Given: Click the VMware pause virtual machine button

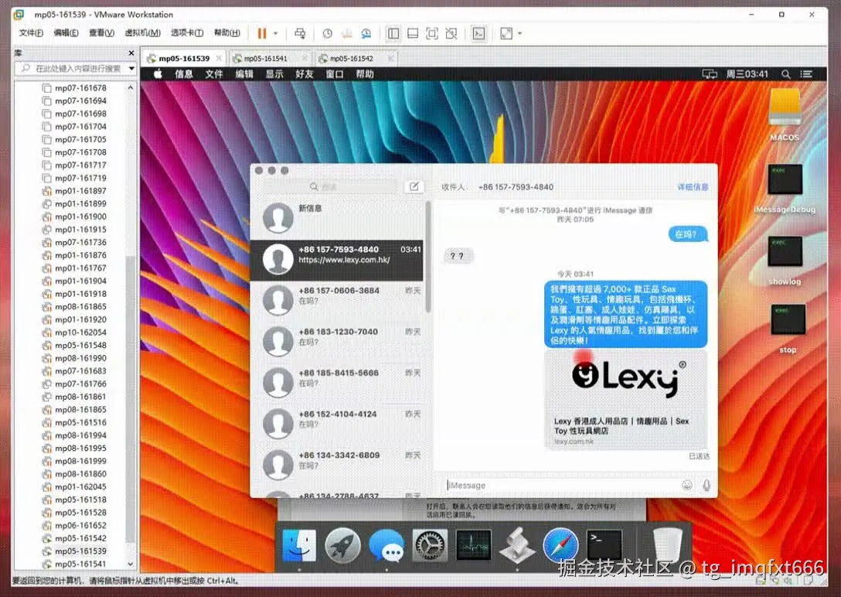Looking at the screenshot, I should (x=262, y=33).
